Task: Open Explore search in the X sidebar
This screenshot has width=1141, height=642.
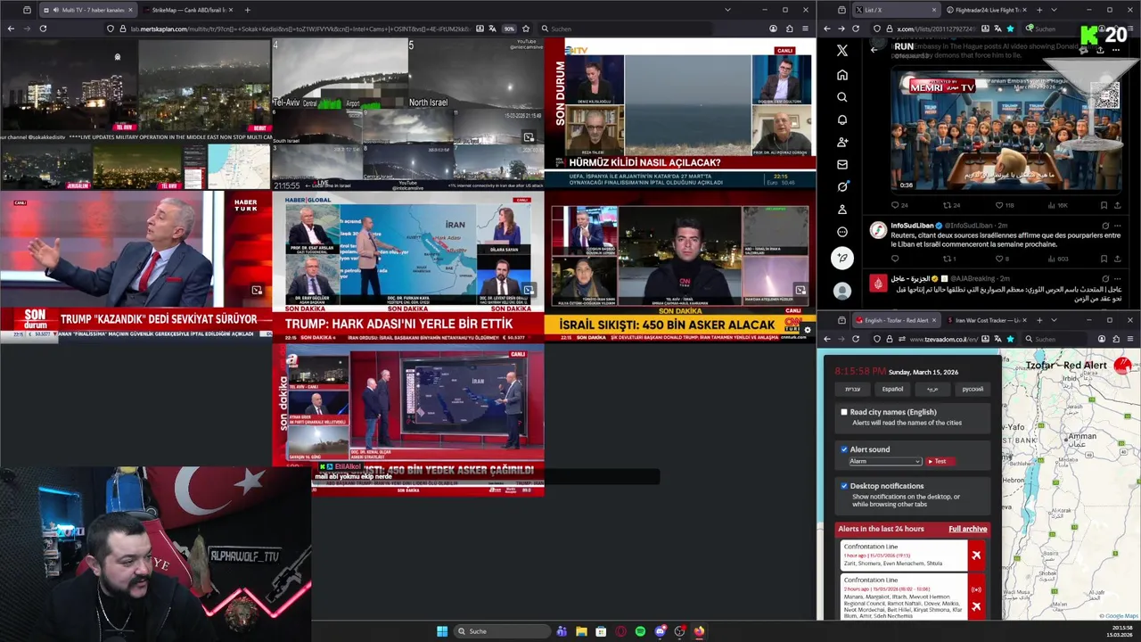Action: point(841,97)
